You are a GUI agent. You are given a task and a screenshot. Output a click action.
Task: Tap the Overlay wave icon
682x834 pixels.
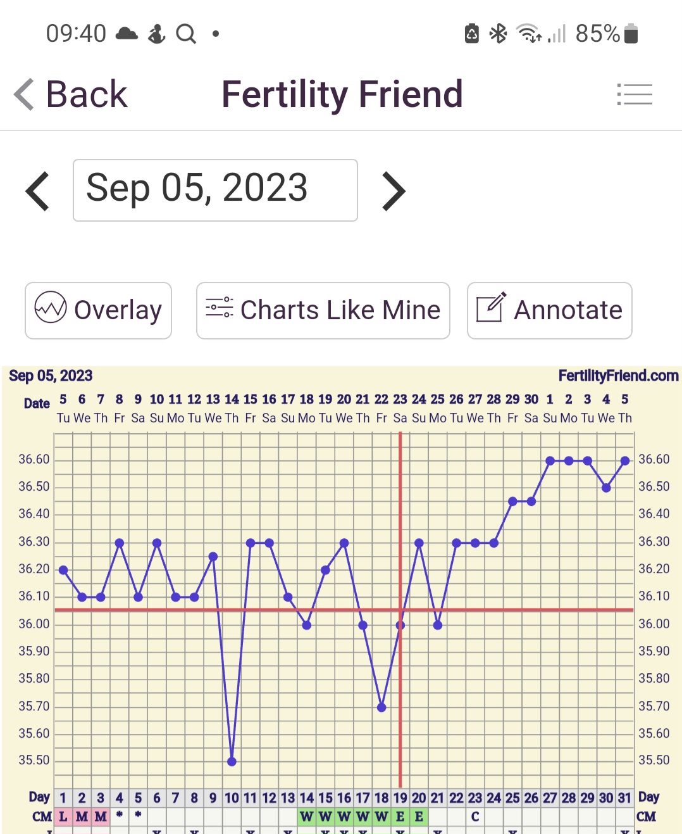51,308
